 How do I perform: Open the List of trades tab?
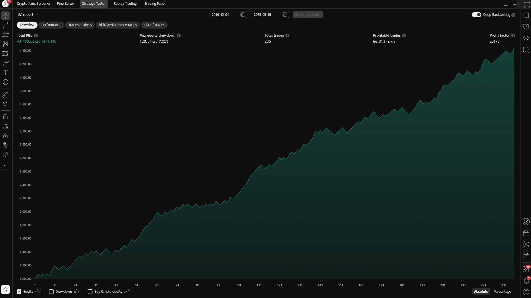click(x=154, y=25)
